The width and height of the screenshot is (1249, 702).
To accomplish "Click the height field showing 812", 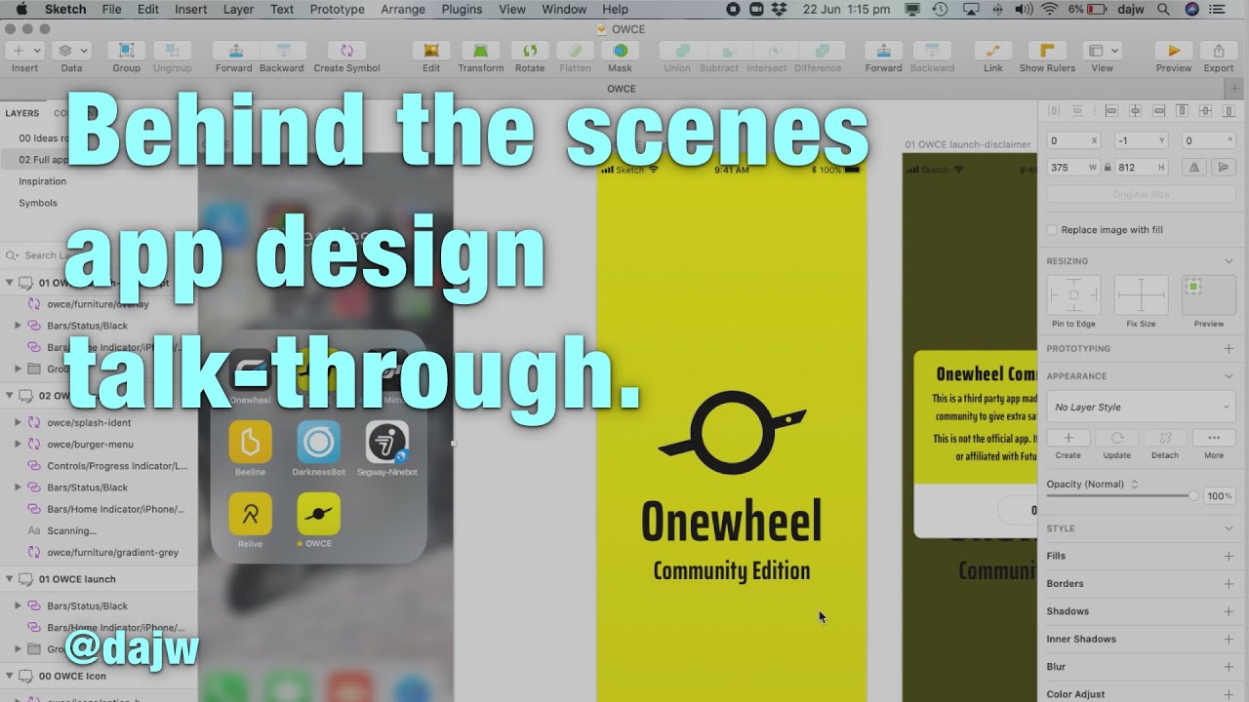I will 1141,168.
